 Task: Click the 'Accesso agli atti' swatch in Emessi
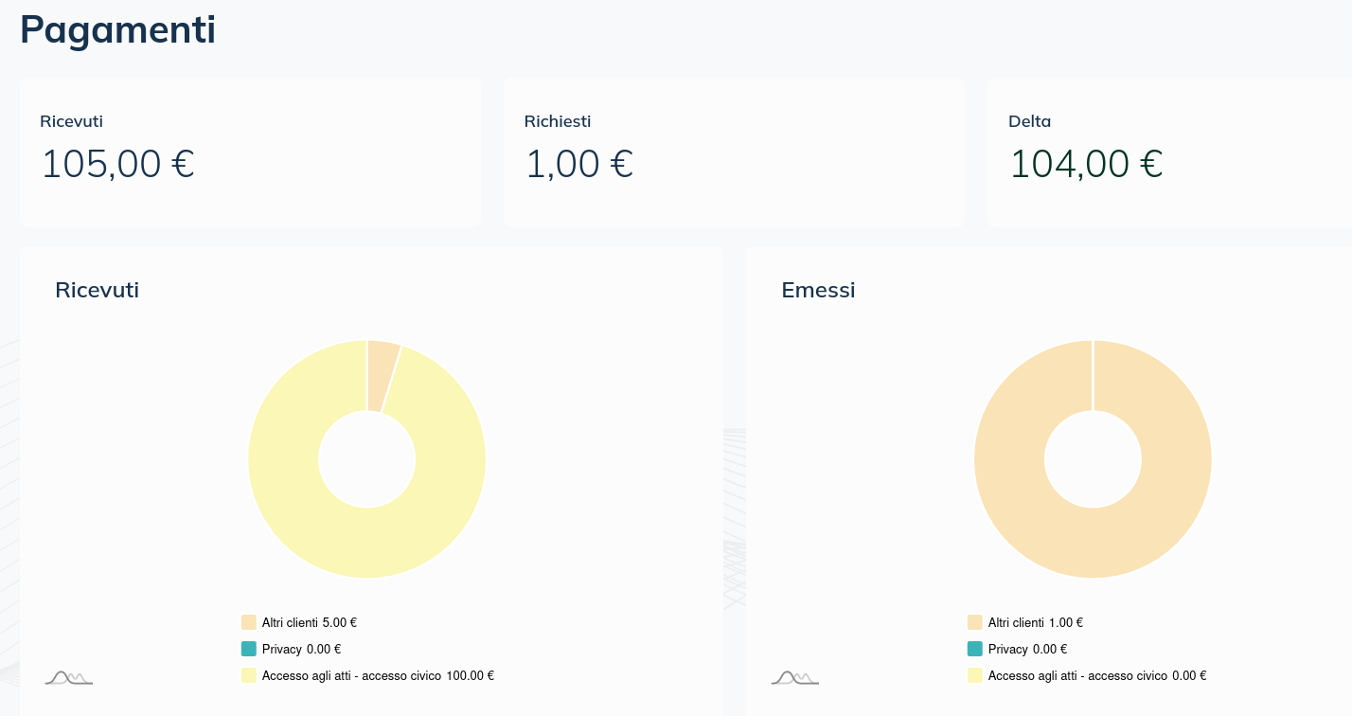pyautogui.click(x=974, y=675)
